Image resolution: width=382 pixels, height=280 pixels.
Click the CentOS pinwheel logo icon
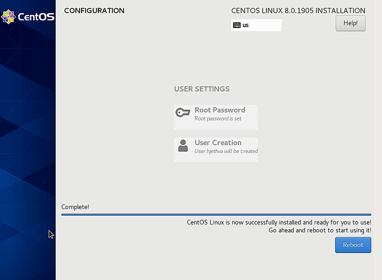[x=8, y=17]
